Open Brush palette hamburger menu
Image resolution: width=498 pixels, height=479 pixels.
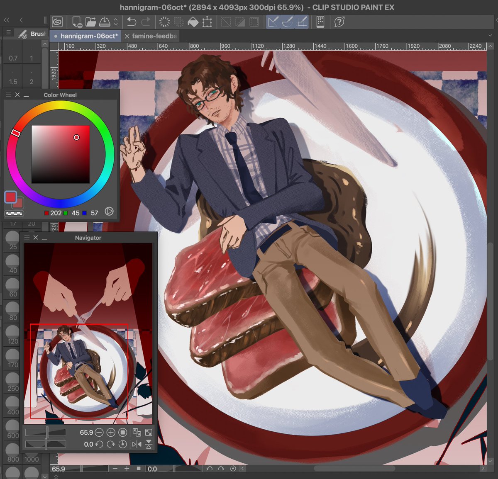pyautogui.click(x=8, y=32)
